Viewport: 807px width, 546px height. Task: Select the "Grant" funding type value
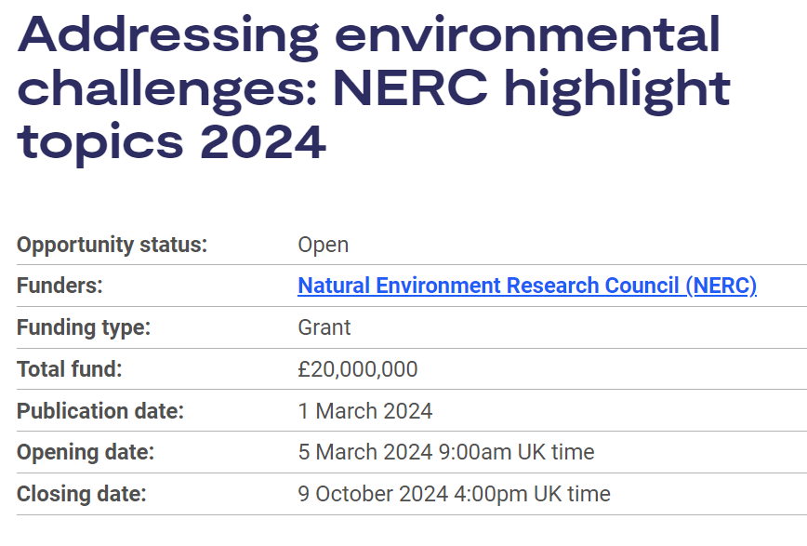point(324,327)
